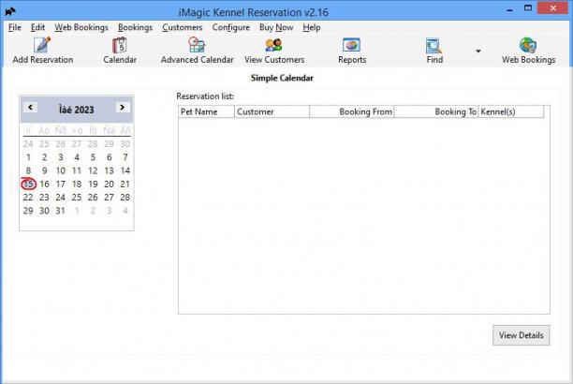Go to previous month in calendar
573x384 pixels.
point(30,107)
